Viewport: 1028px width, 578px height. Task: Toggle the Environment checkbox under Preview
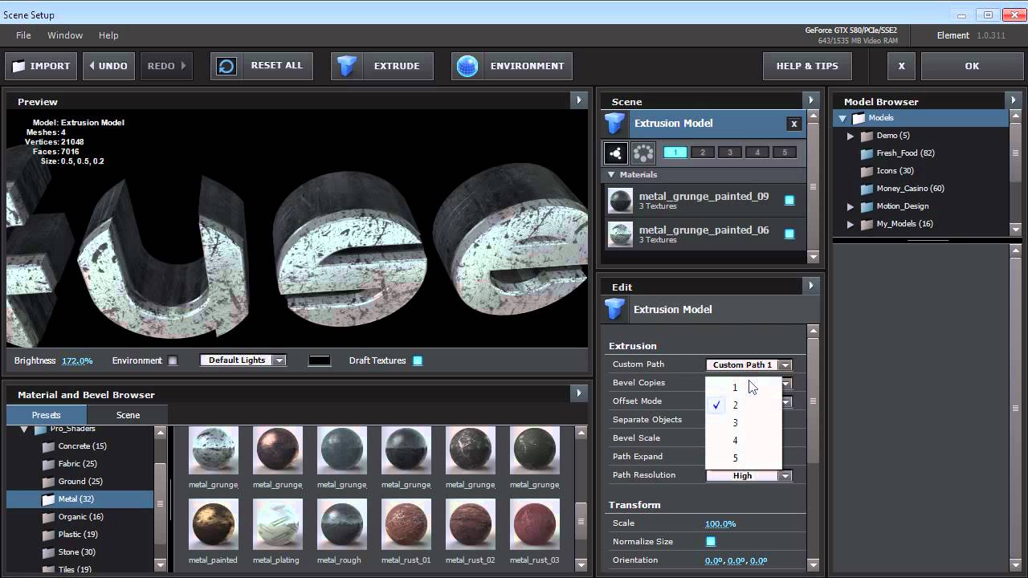pyautogui.click(x=173, y=361)
